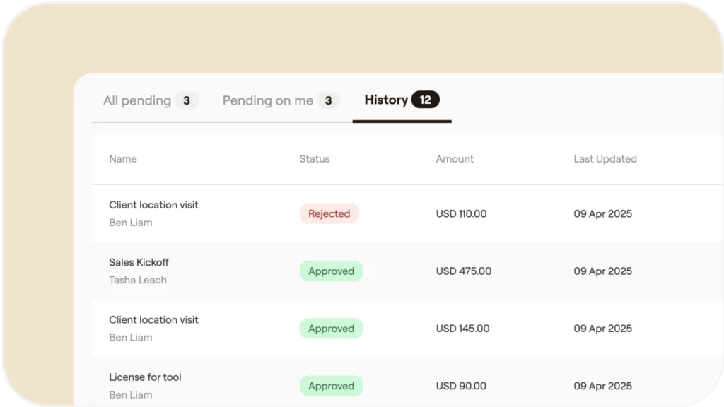Click Tasha Leach submitter name
The width and height of the screenshot is (724, 407).
pyautogui.click(x=138, y=280)
